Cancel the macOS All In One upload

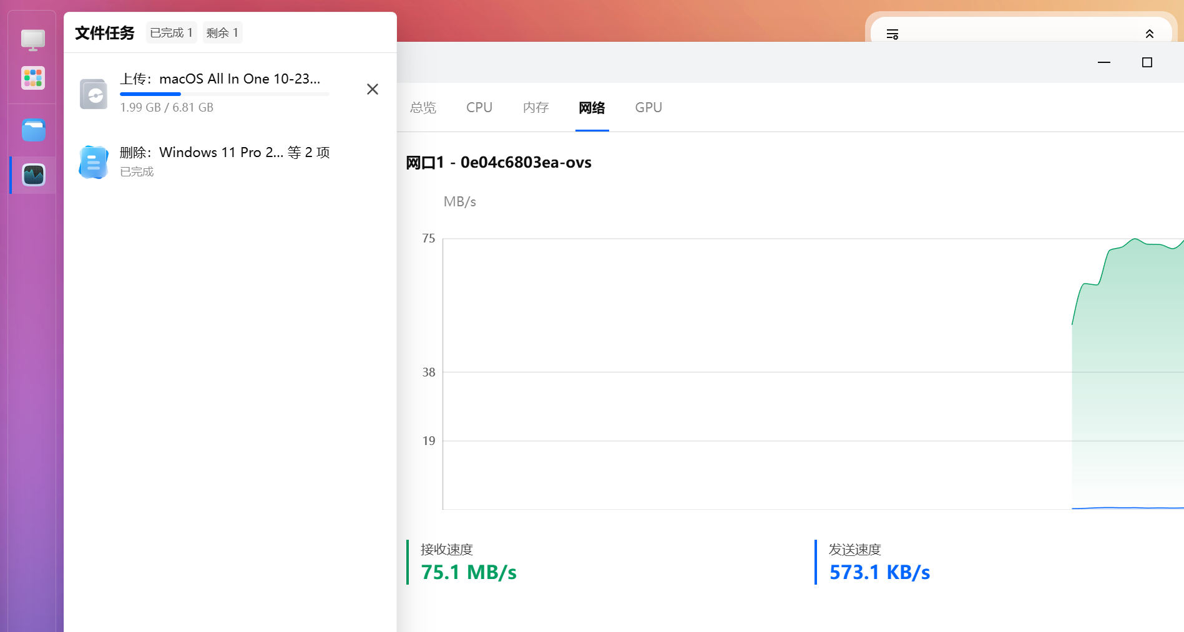373,89
